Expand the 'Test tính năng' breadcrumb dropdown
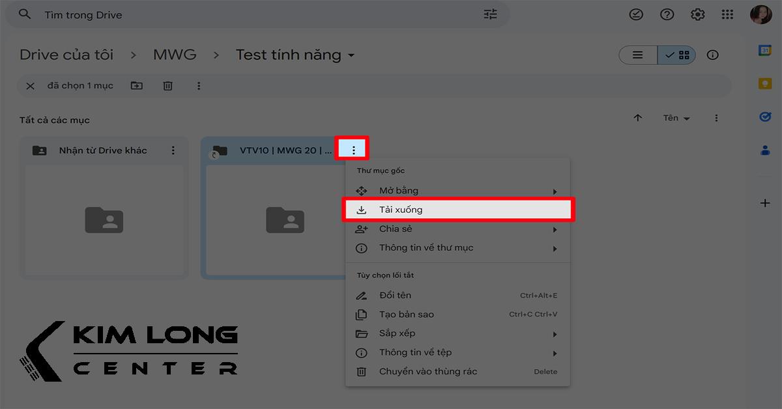 [350, 55]
